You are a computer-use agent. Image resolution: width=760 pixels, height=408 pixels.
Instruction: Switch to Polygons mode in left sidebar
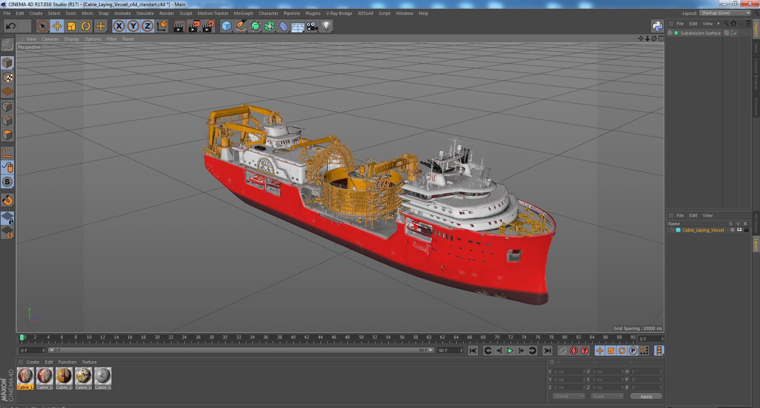[8, 135]
